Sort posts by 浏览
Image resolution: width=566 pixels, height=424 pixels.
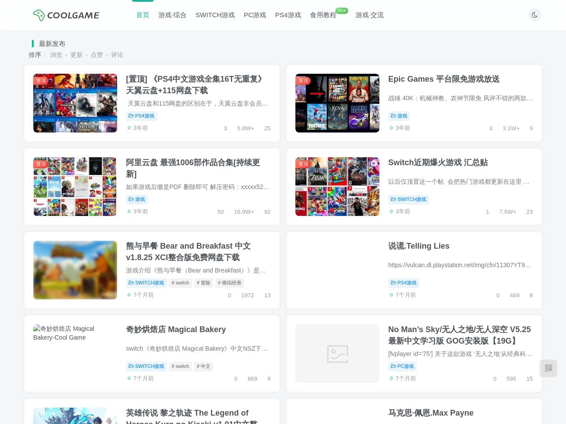click(56, 55)
